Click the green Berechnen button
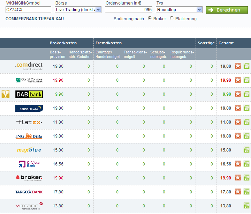This screenshot has width=251, height=214. tap(227, 10)
